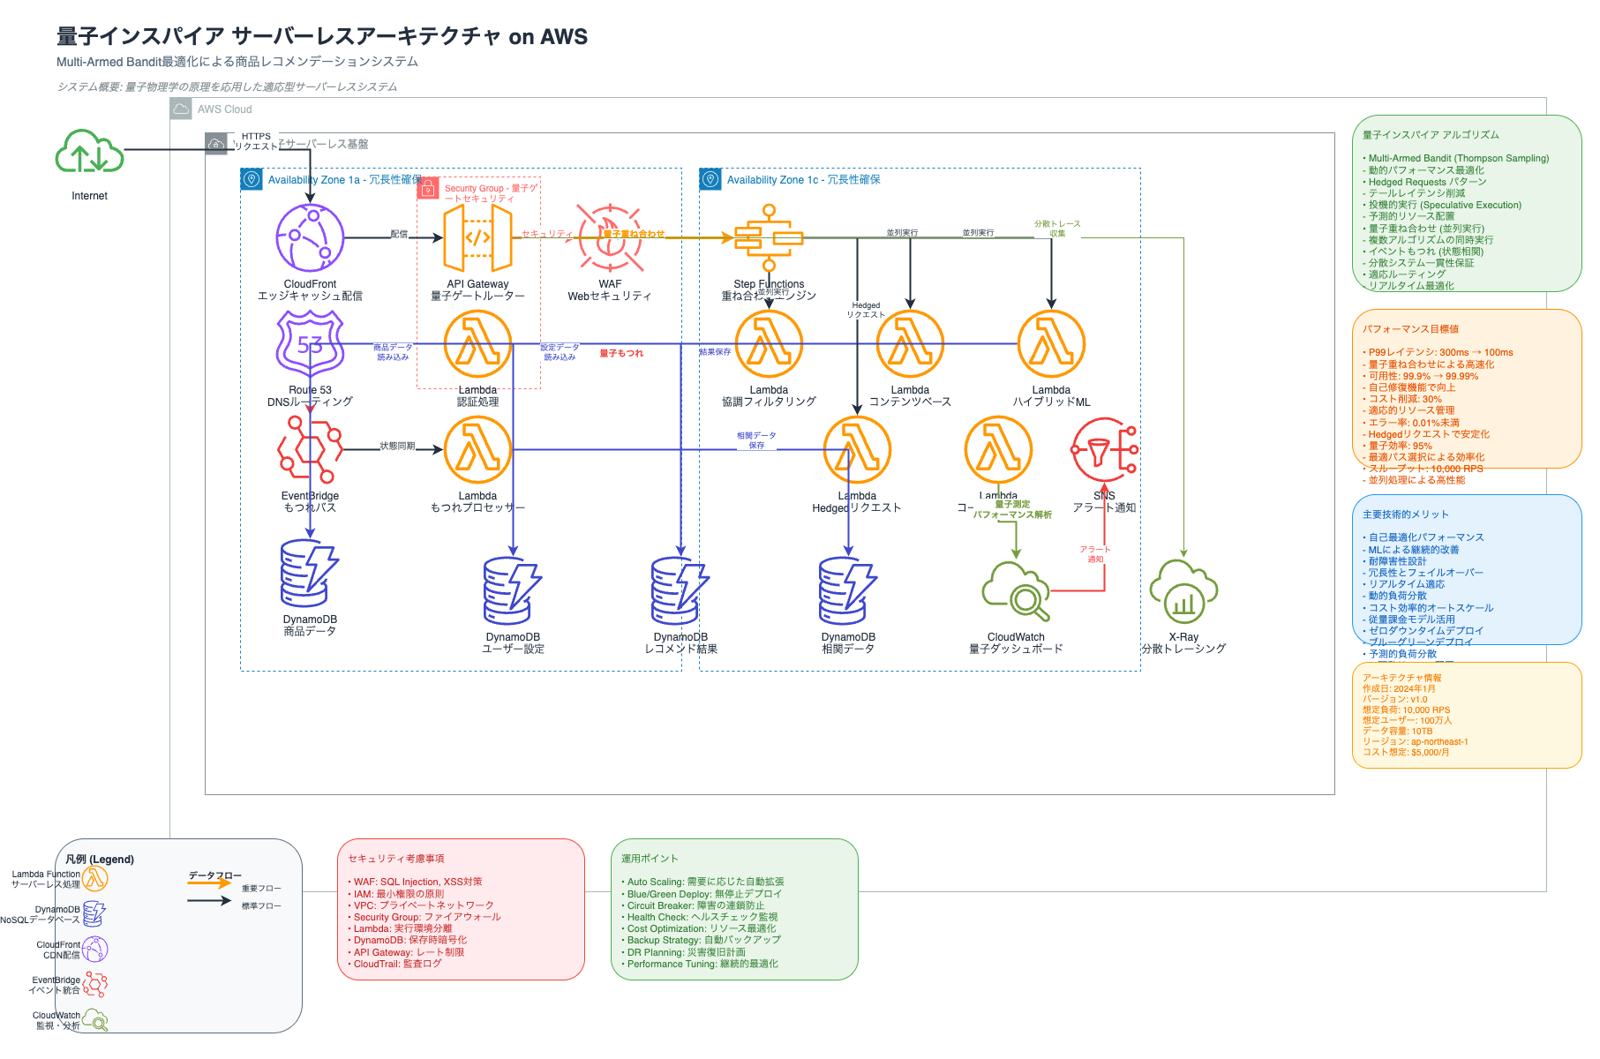This screenshot has width=1600, height=1059.
Task: Click the DynamoDB 相関データ icon
Action: [848, 590]
